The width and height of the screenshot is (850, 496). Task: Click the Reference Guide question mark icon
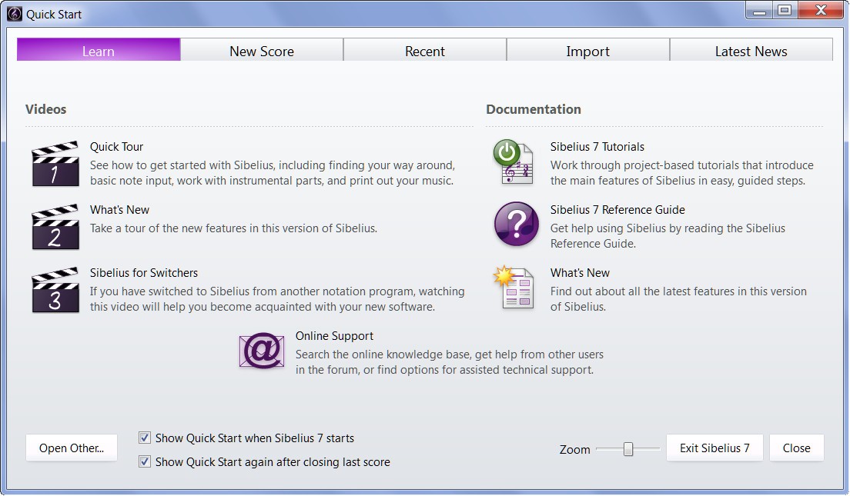pos(516,225)
